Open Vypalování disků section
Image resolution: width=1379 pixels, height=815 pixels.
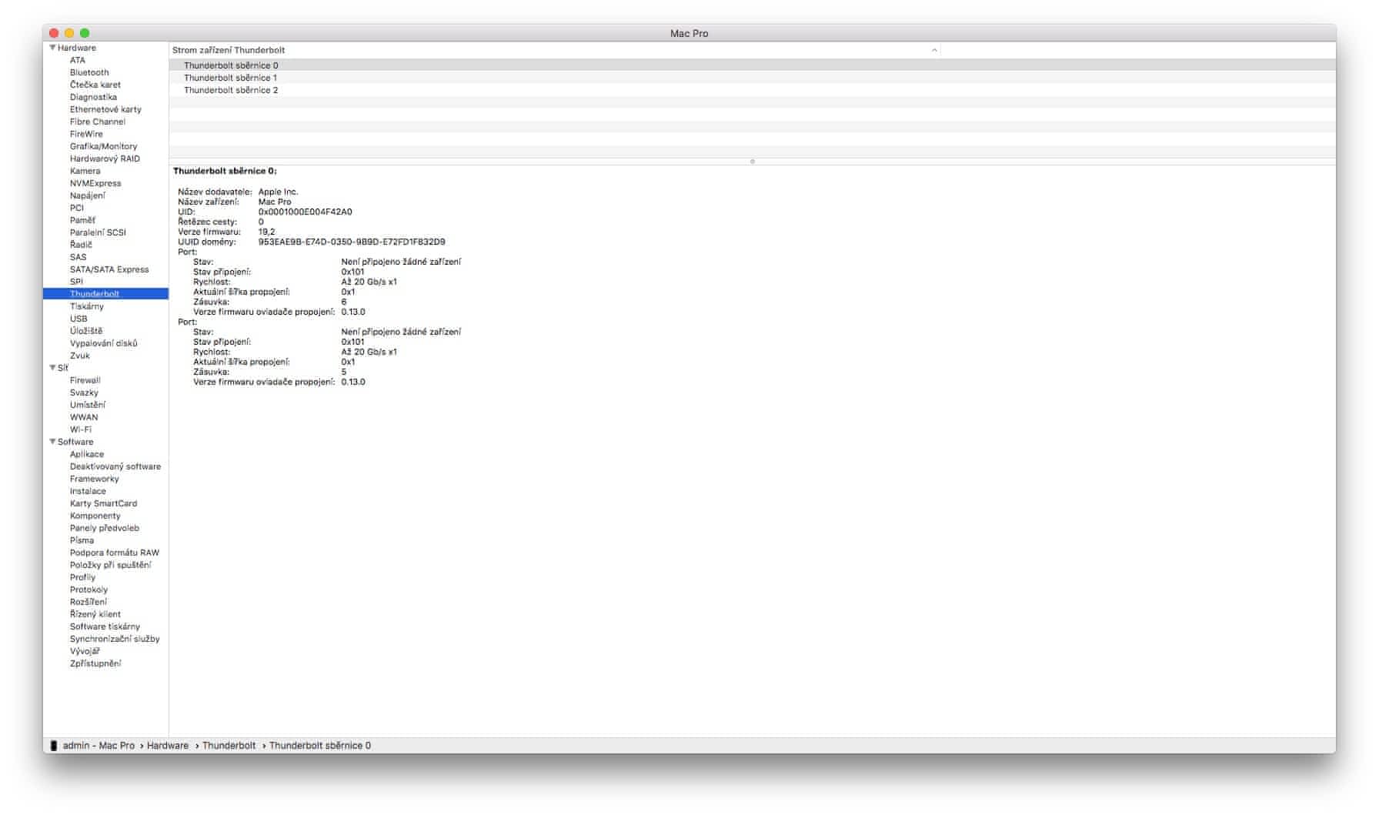tap(104, 343)
